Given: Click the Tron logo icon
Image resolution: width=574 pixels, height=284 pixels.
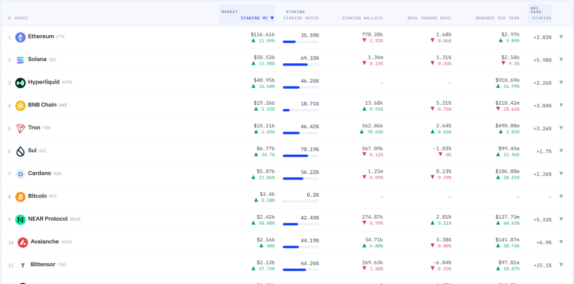Looking at the screenshot, I should (x=20, y=128).
